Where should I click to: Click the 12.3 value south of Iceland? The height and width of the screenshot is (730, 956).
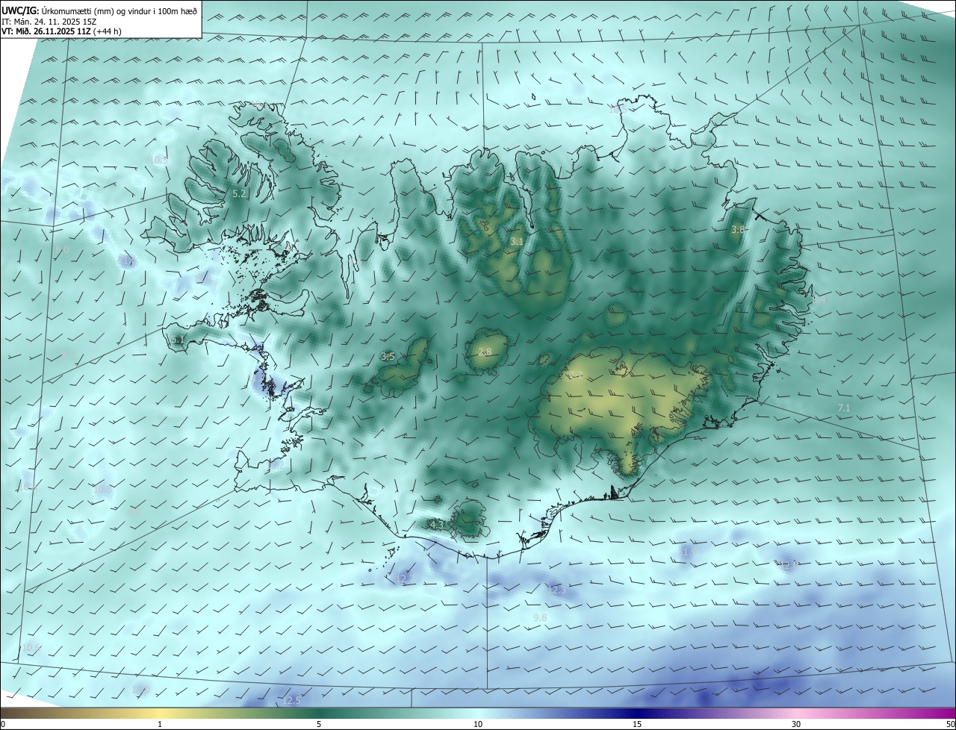click(557, 590)
